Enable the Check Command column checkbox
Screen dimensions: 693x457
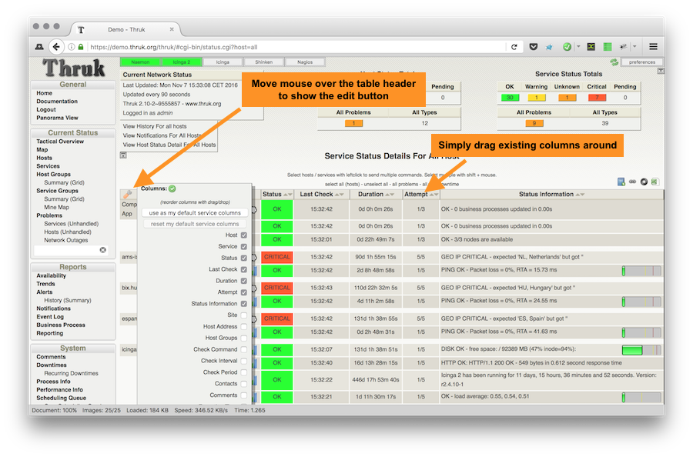point(244,350)
